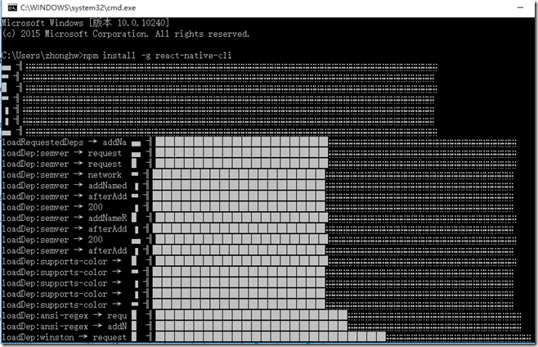Image resolution: width=538 pixels, height=347 pixels.
Task: Click the window title C:\WINDOWS\system32\cmd.exe
Action: [78, 7]
